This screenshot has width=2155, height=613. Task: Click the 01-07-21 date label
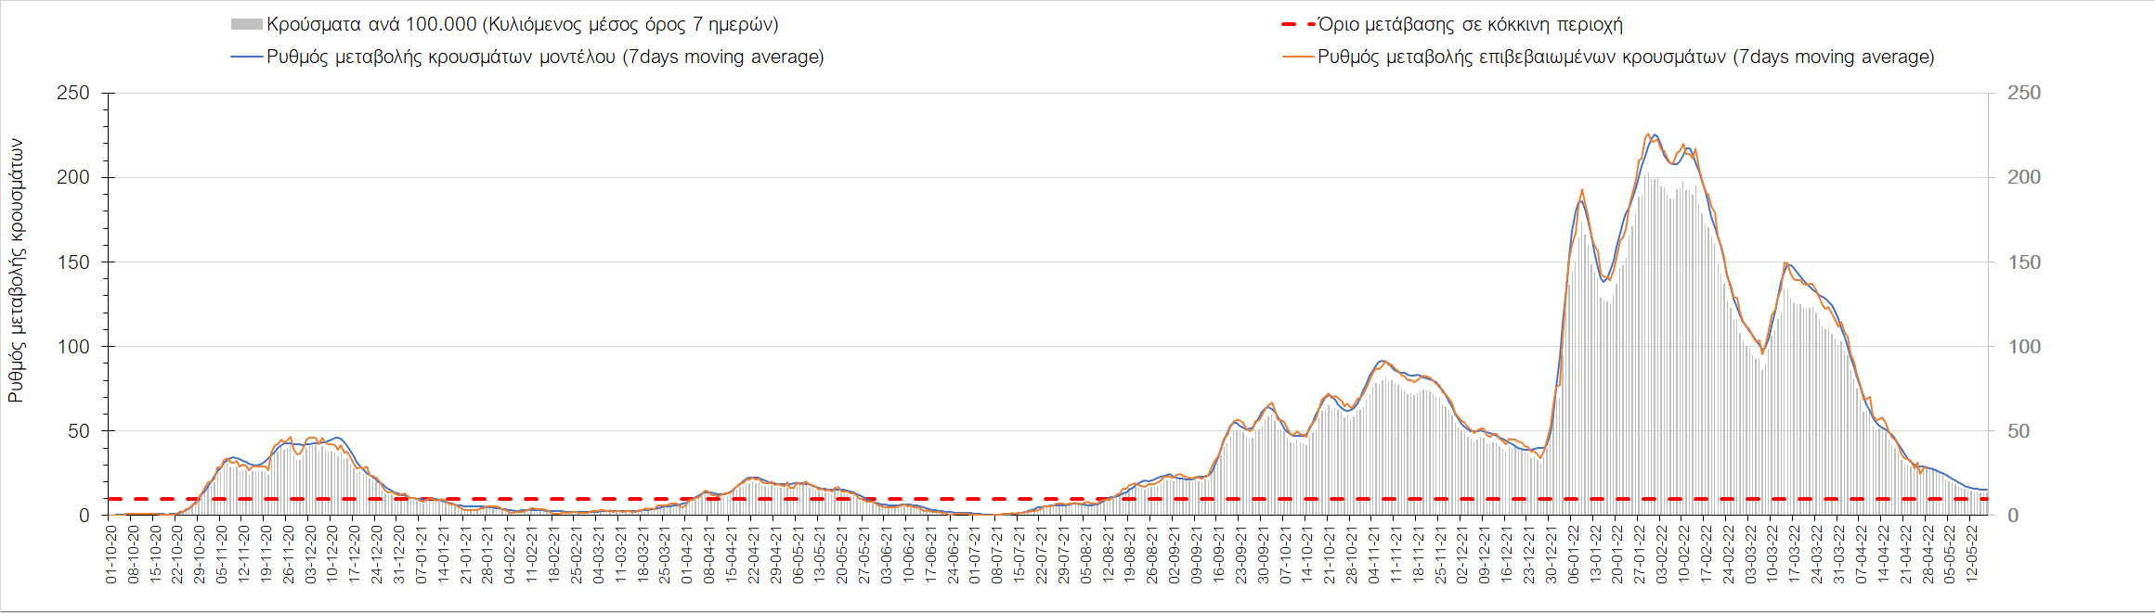click(x=975, y=555)
